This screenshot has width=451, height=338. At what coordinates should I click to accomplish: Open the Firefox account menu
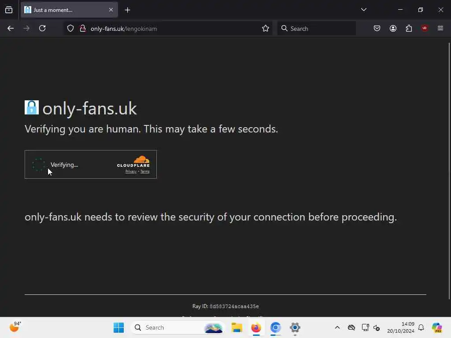(x=393, y=29)
